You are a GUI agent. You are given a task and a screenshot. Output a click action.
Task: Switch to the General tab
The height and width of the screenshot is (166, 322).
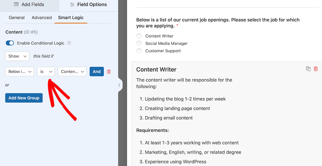pyautogui.click(x=17, y=18)
